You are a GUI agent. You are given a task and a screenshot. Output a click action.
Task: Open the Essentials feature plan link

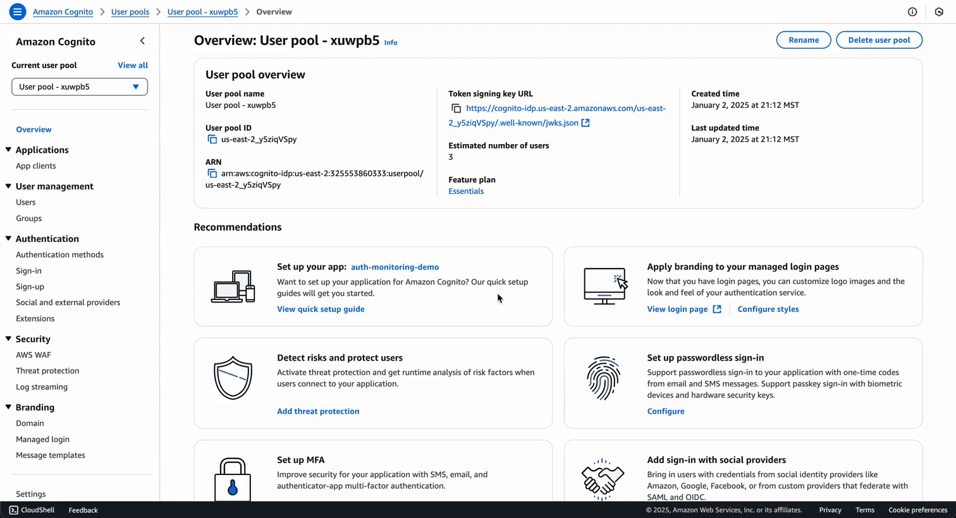point(466,191)
